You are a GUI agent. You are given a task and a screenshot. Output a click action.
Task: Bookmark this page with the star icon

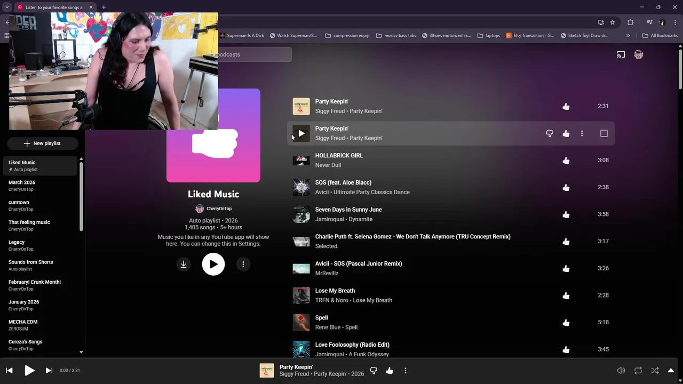click(x=613, y=22)
